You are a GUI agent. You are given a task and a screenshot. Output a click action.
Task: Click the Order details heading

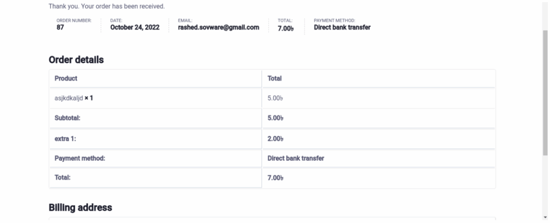pos(76,60)
